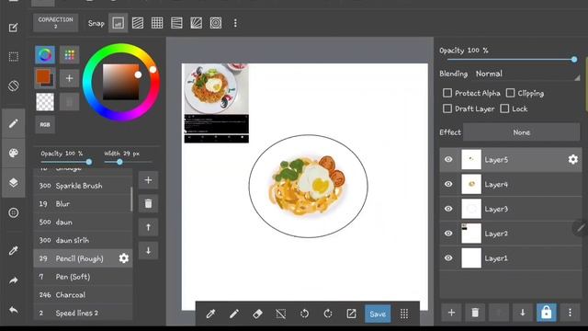Select eraser in bottom canvas toolbar
This screenshot has height=331, width=588.
click(257, 314)
